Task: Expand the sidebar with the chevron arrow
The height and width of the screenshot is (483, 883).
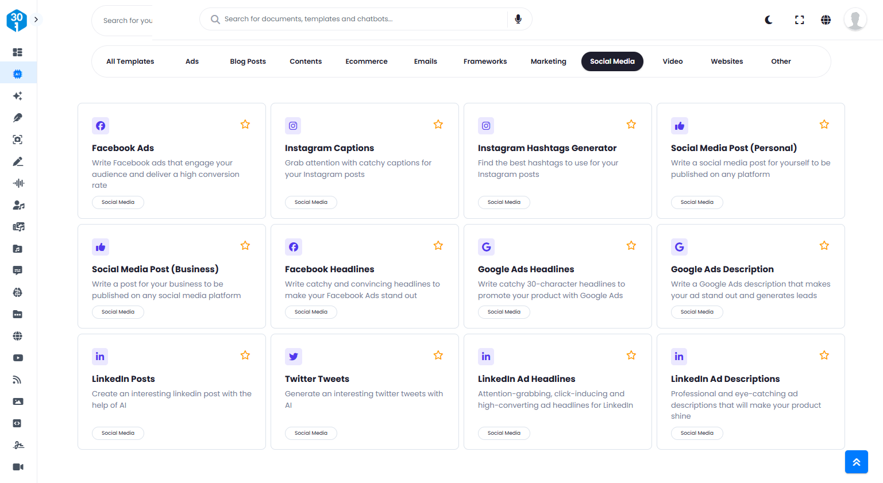Action: point(36,20)
